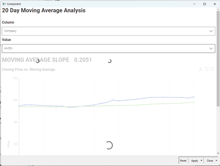Click the 80 y-axis label

(16, 122)
